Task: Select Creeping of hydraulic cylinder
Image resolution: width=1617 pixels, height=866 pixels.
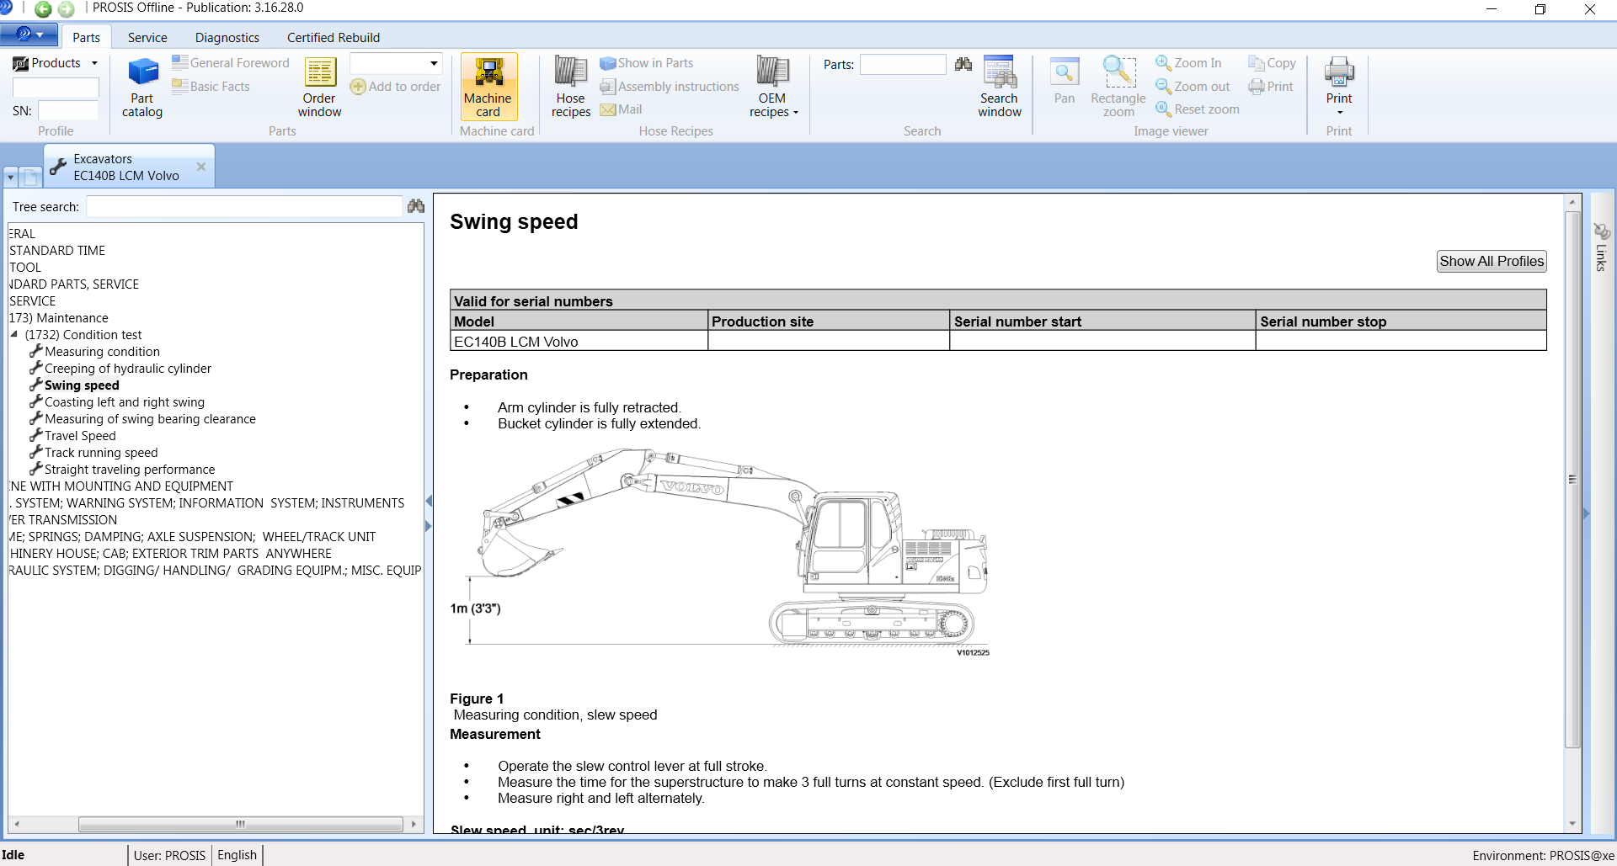Action: [128, 368]
